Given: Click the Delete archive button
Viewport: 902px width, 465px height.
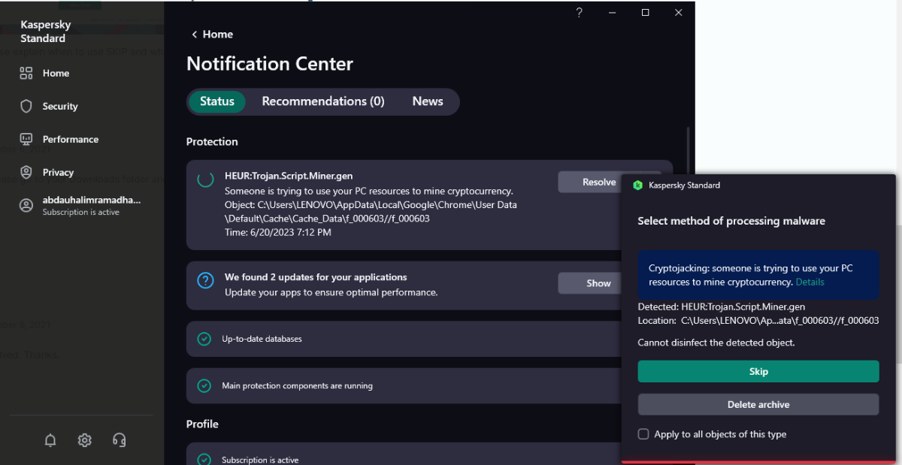Looking at the screenshot, I should point(758,404).
